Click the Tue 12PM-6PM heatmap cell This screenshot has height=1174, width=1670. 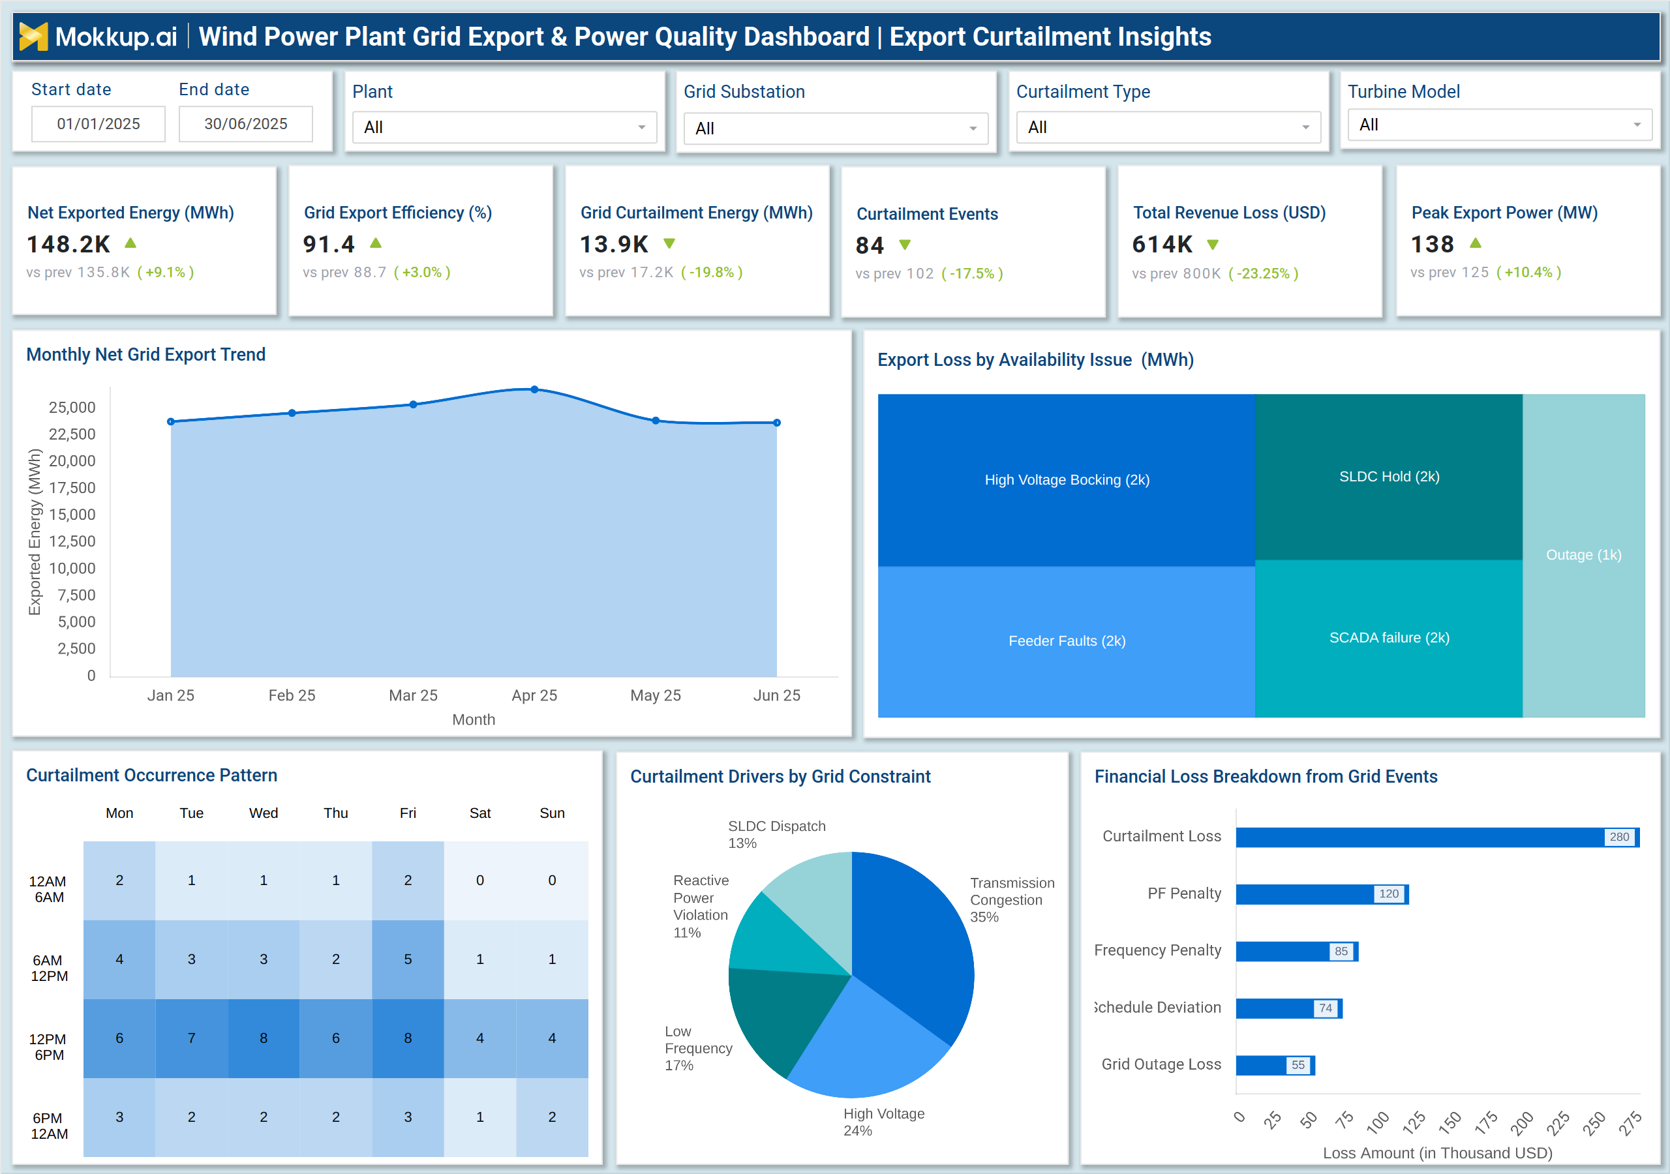click(x=191, y=1039)
